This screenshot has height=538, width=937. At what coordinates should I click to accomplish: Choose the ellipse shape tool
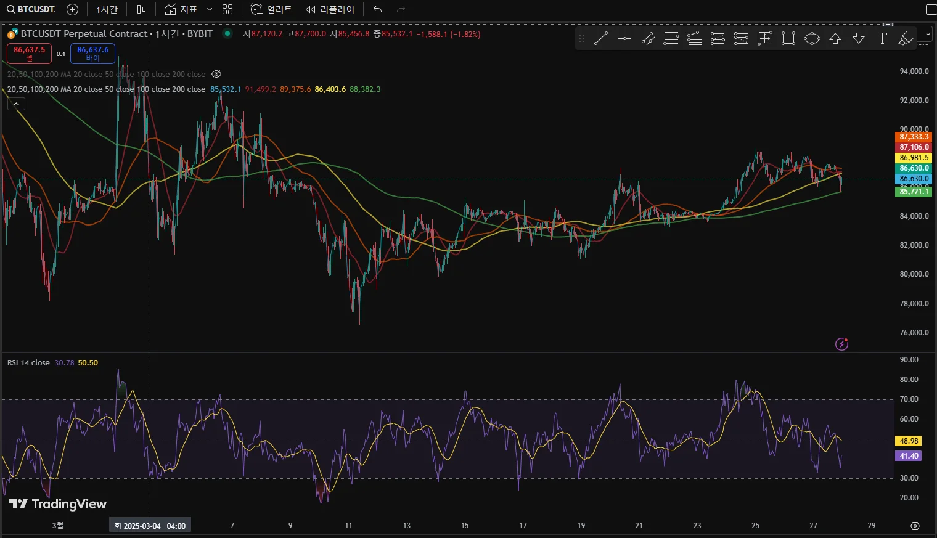(x=812, y=39)
